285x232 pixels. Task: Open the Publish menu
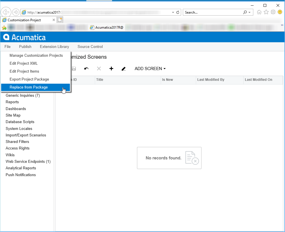[25, 47]
